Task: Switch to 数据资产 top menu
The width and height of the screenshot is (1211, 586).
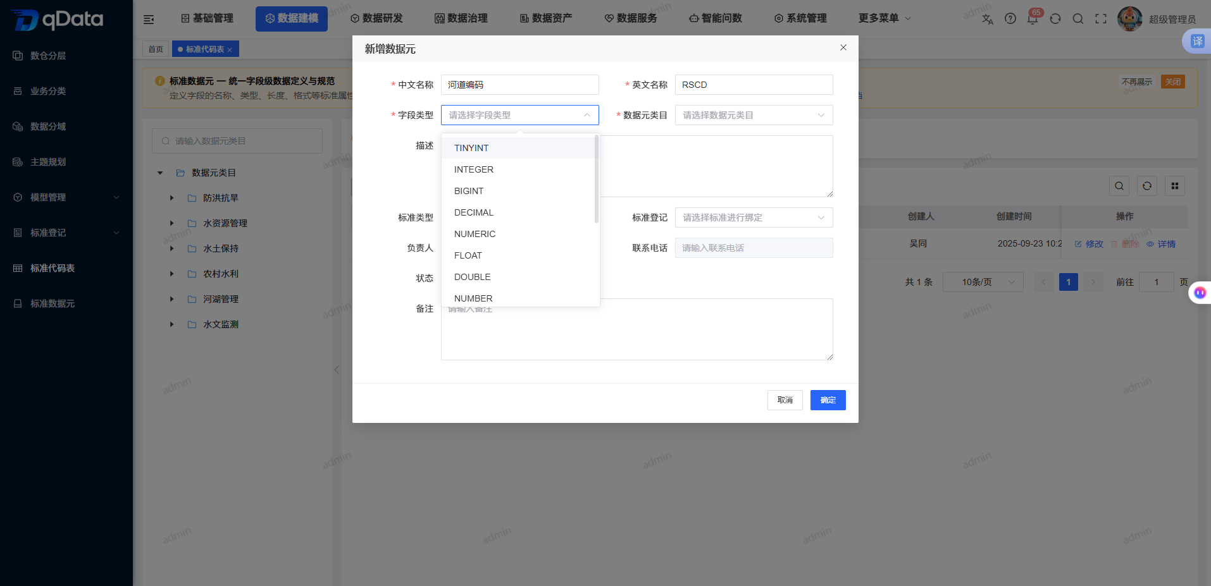Action: click(546, 18)
